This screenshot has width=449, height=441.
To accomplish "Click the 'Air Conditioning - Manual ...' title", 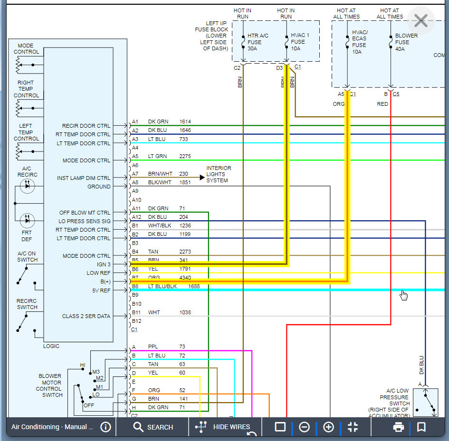I will click(x=52, y=427).
